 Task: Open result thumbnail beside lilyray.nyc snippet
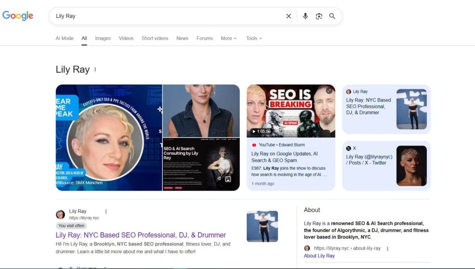(x=262, y=226)
